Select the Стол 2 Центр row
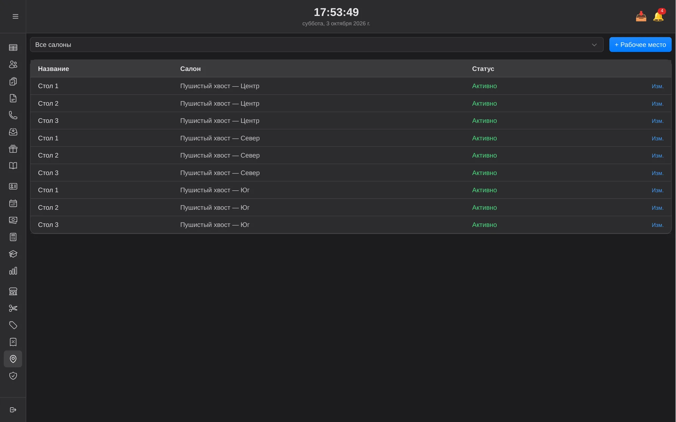The image size is (676, 422). tap(351, 103)
